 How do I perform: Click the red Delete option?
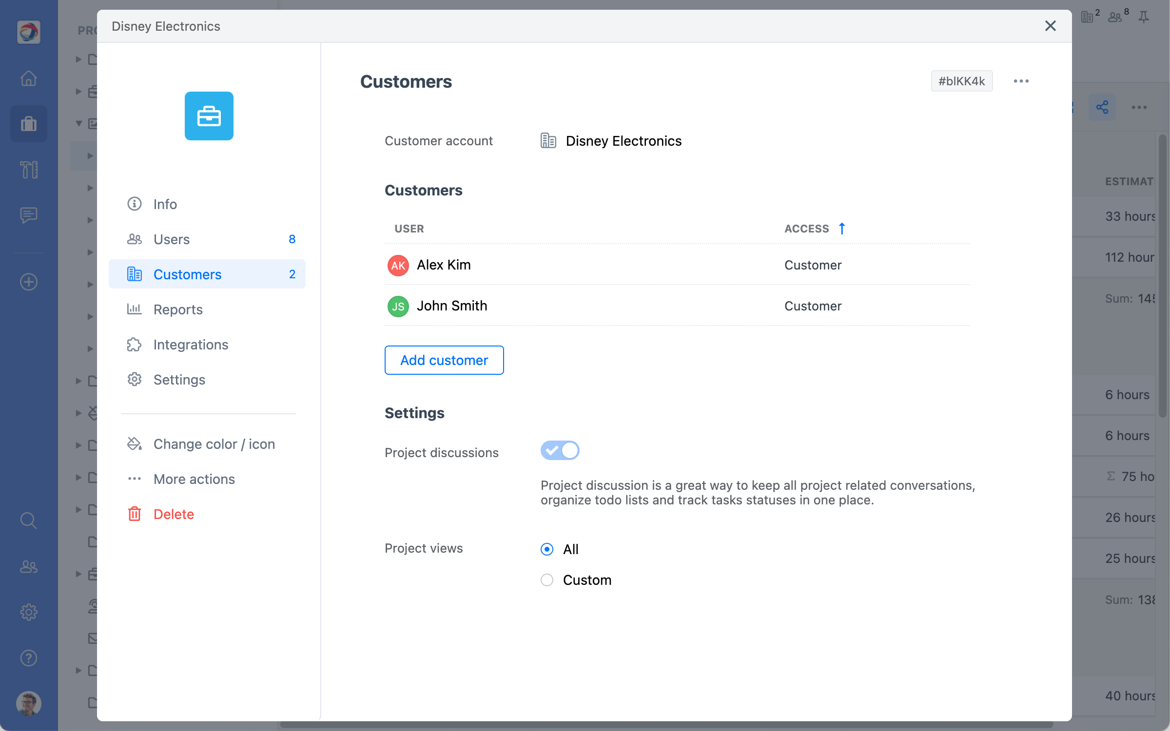pyautogui.click(x=174, y=514)
